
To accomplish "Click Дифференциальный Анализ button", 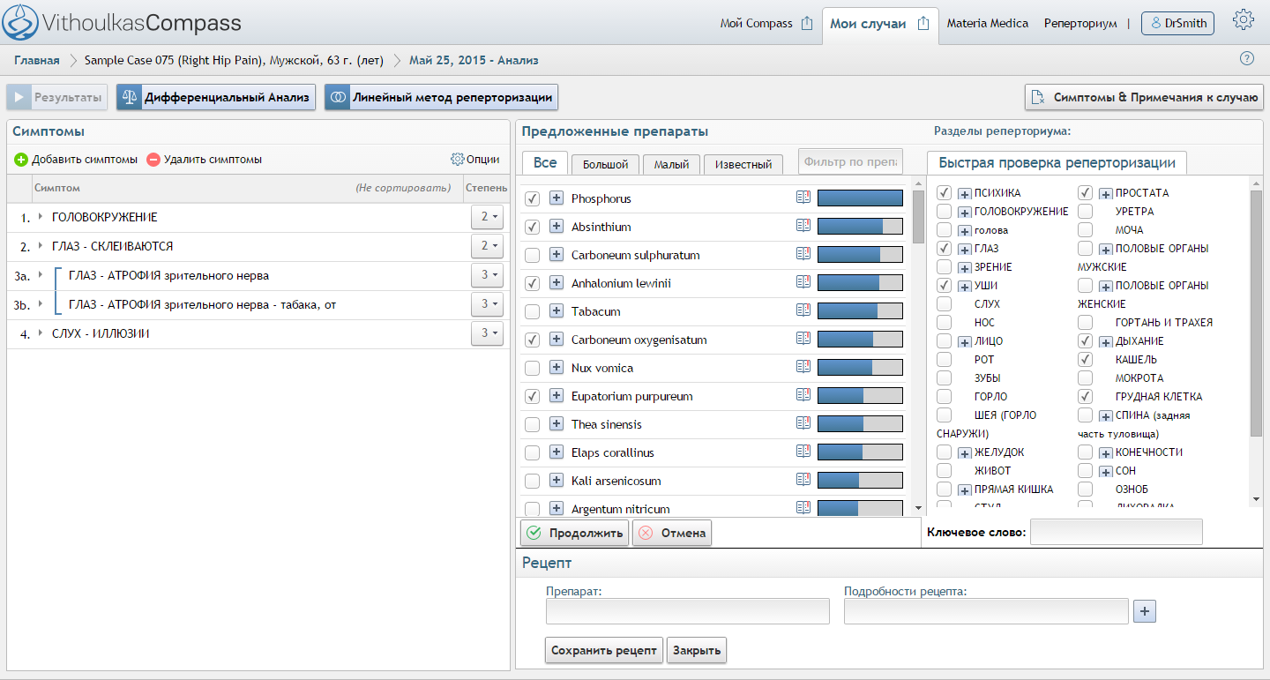I will point(216,97).
